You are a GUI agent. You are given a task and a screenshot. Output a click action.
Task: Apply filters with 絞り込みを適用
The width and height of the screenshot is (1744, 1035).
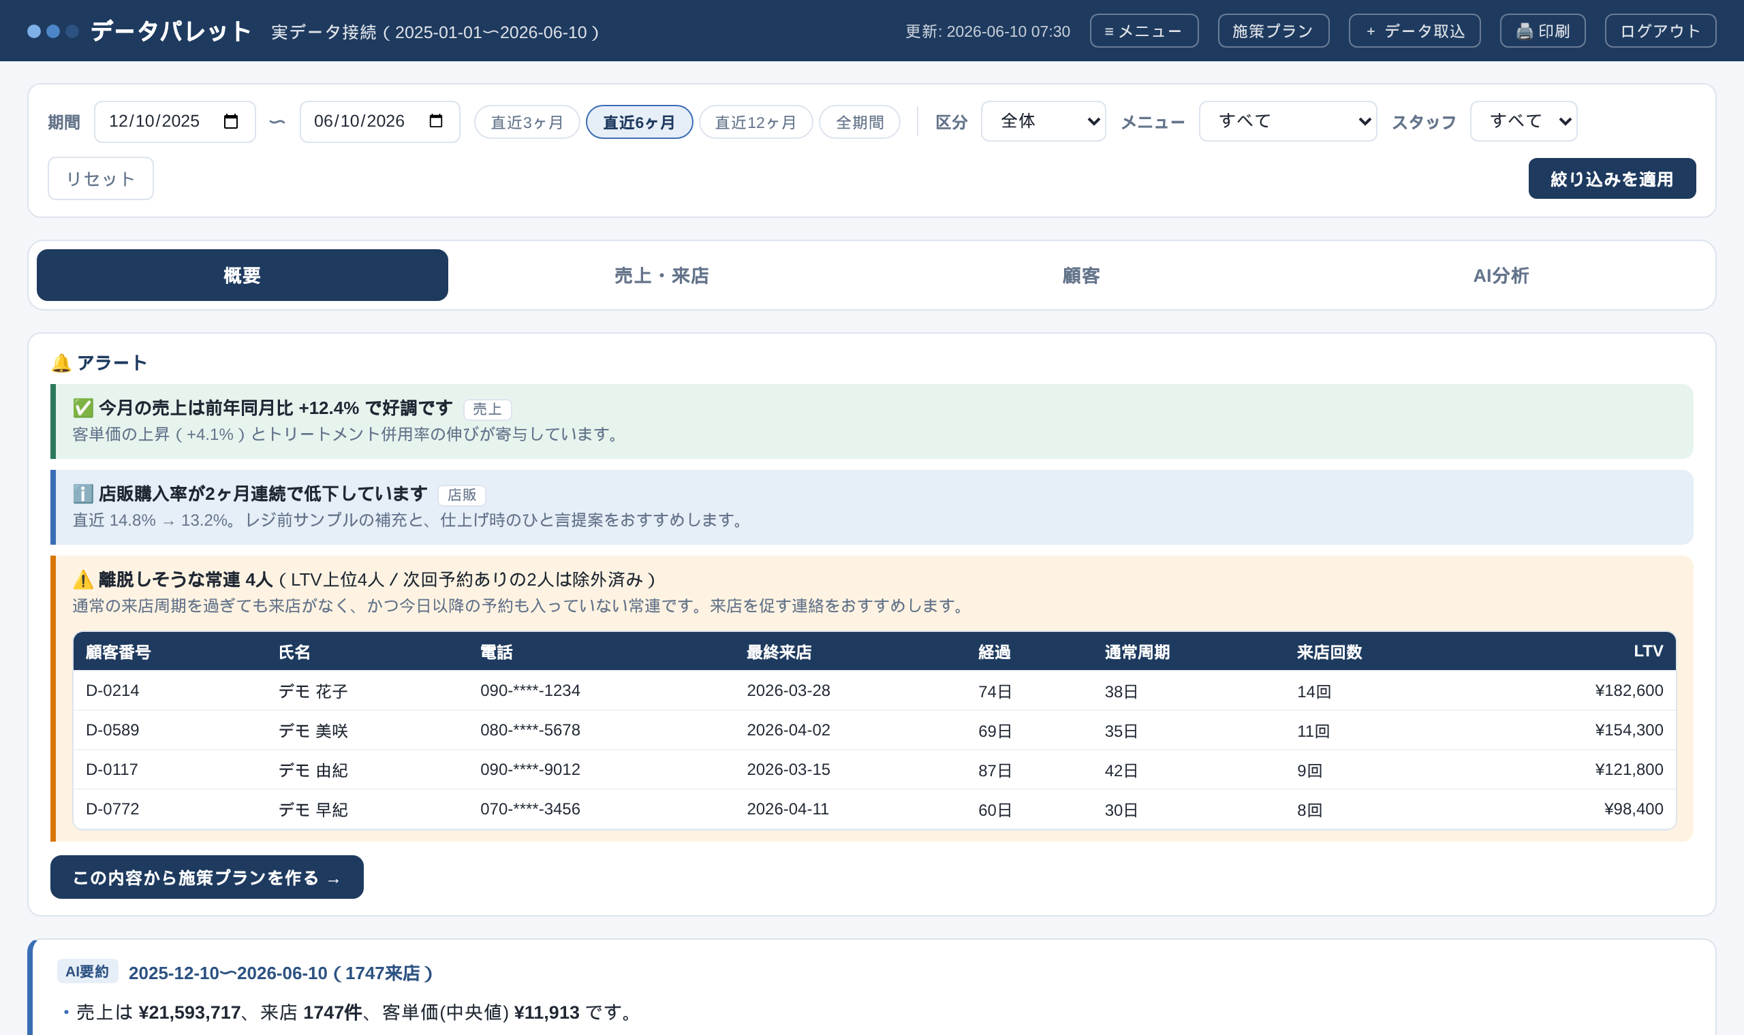(1611, 178)
